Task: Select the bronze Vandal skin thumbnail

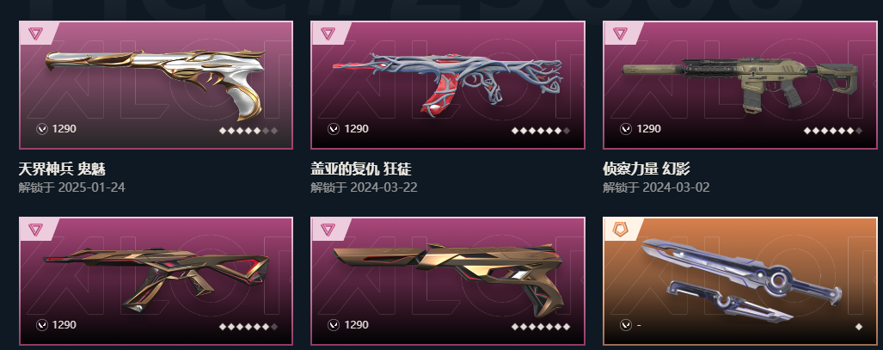Action: [156, 280]
